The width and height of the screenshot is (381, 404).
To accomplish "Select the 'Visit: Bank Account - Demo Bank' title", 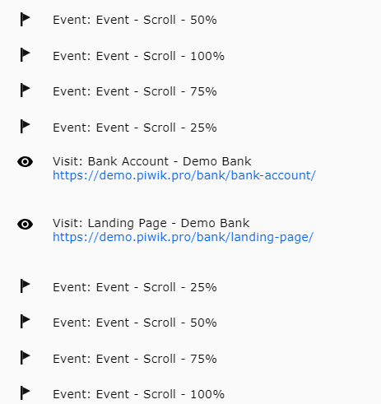I will point(152,161).
